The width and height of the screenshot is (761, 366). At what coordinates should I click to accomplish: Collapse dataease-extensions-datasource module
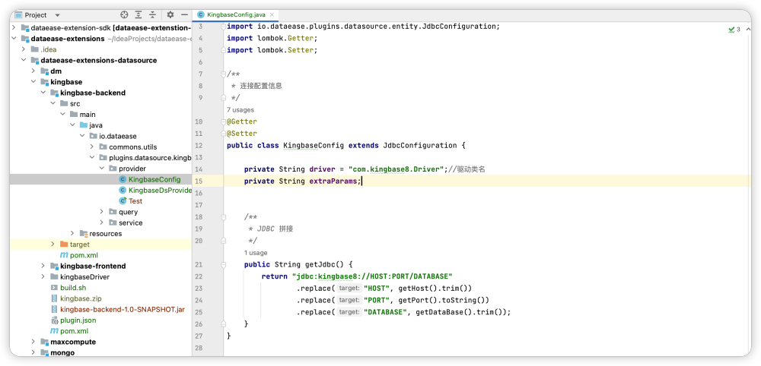click(x=24, y=60)
